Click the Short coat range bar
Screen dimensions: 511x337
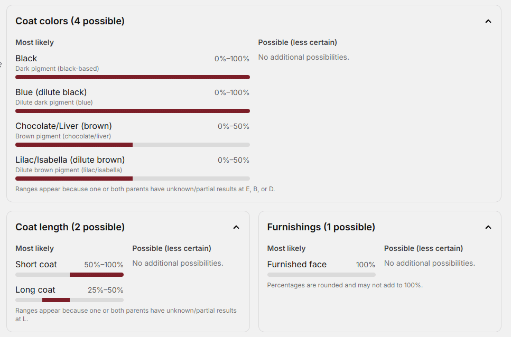[69, 275]
